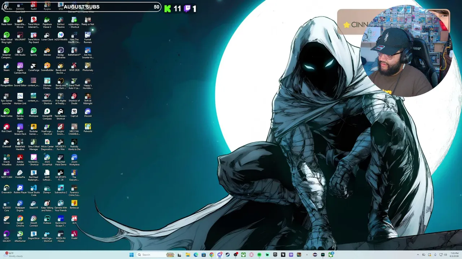Screen dimensions: 462x259
Task: Open the Adobe Acrobat desktop shortcut
Action: 20,160
